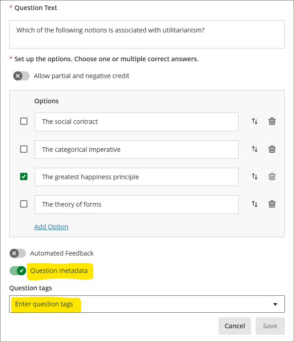Click the Save button
The width and height of the screenshot is (294, 342).
pos(270,326)
